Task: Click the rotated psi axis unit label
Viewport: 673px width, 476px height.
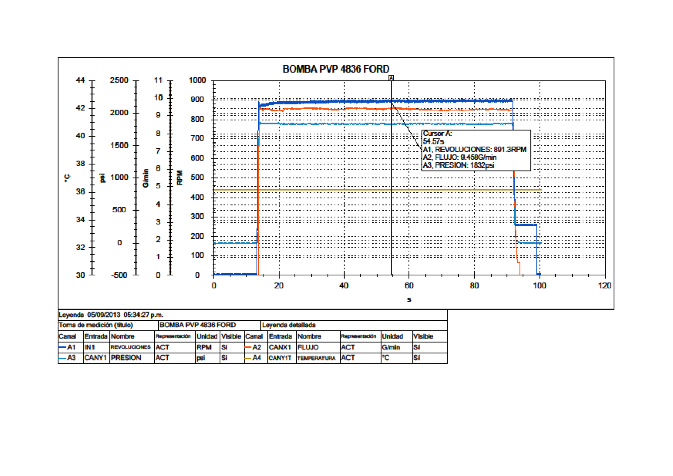Action: click(x=102, y=178)
